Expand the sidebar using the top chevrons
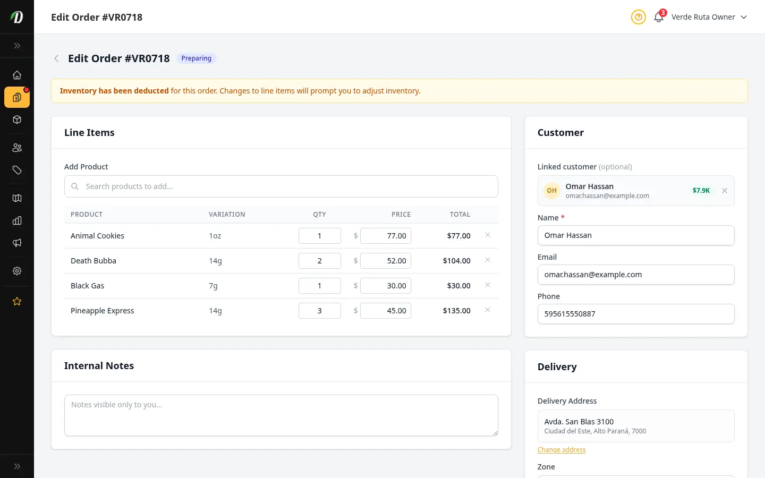This screenshot has height=478, width=765. click(x=17, y=46)
